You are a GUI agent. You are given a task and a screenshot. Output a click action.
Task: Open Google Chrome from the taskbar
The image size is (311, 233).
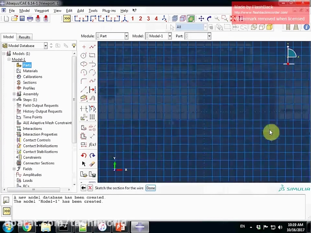(x=27, y=227)
